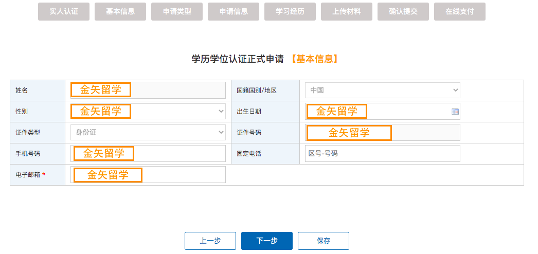Open the 申请类型 step tab
Image resolution: width=538 pixels, height=254 pixels.
(x=177, y=11)
